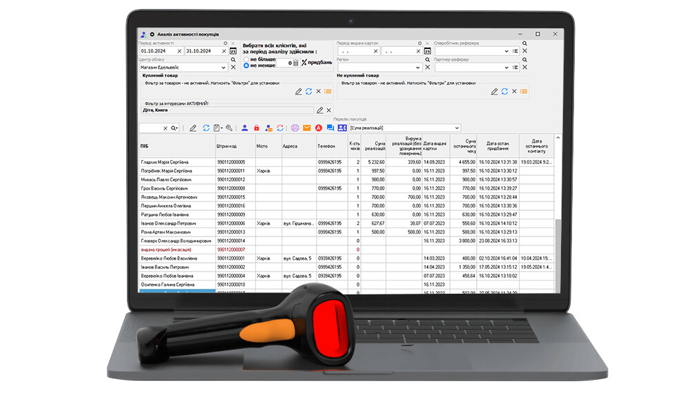The height and width of the screenshot is (393, 690).
Task: Click the printer icon in the toolbar
Action: coord(295,128)
